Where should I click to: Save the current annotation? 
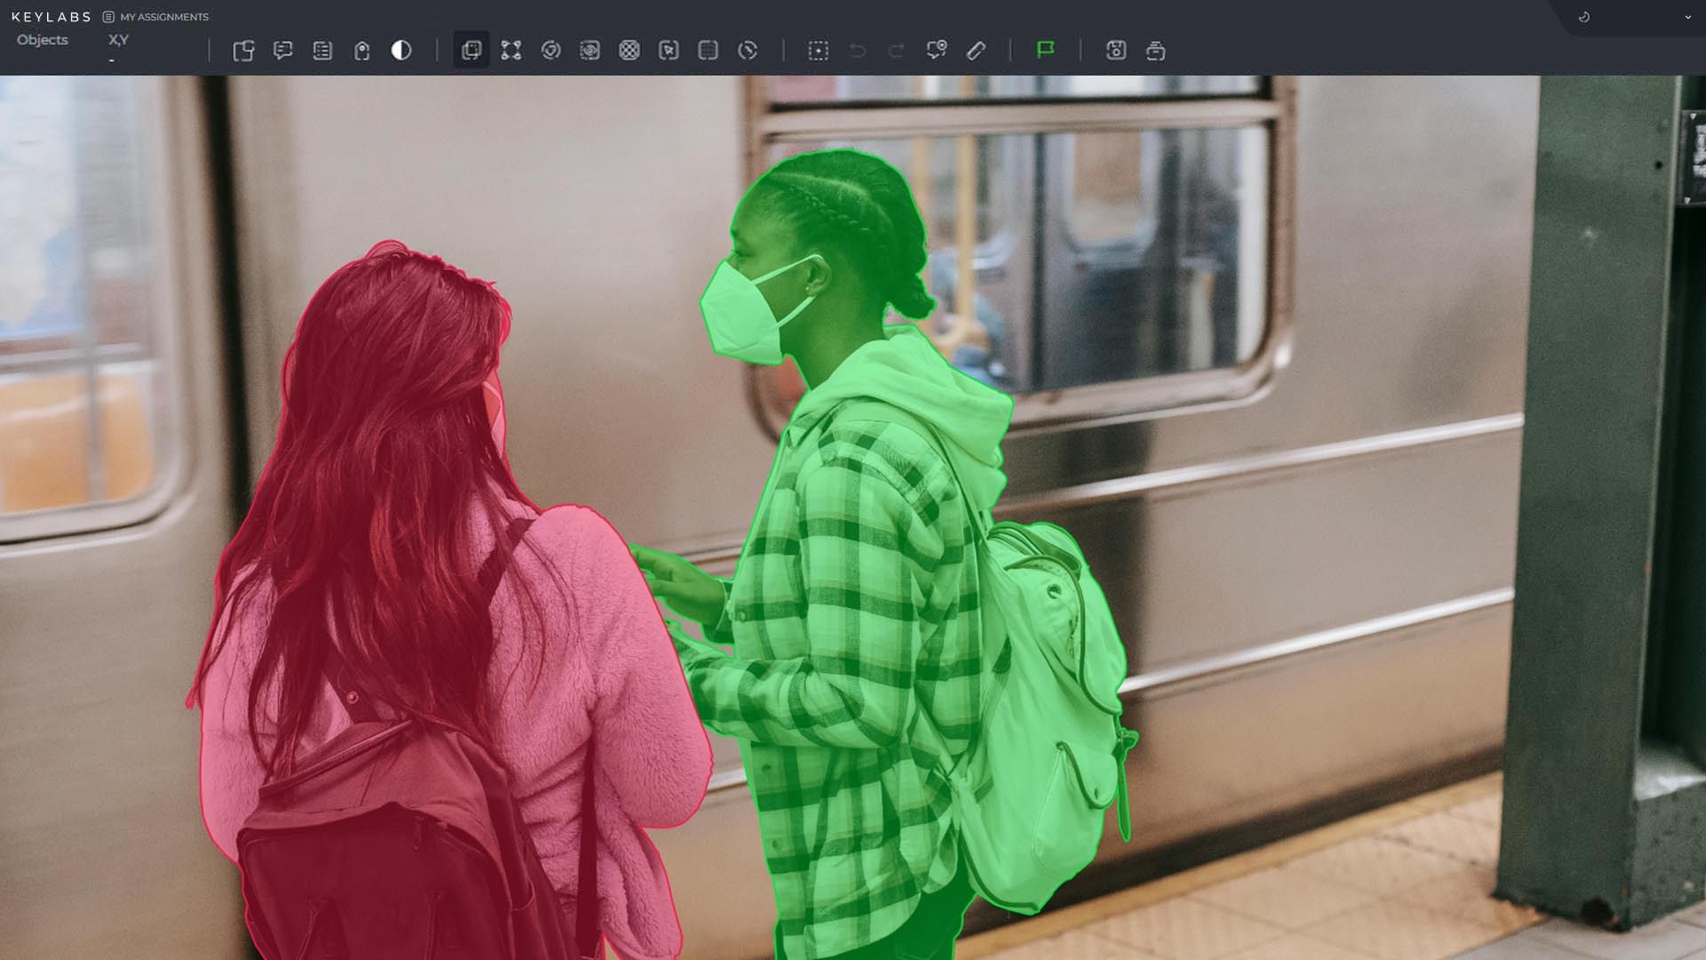pos(1116,52)
